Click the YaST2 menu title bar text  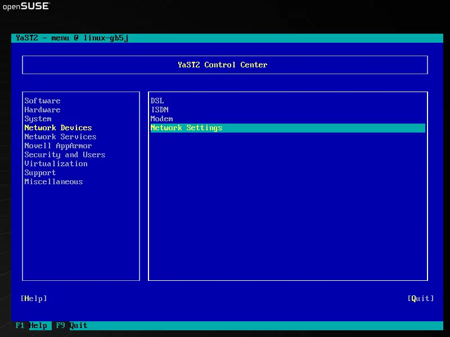tap(72, 38)
